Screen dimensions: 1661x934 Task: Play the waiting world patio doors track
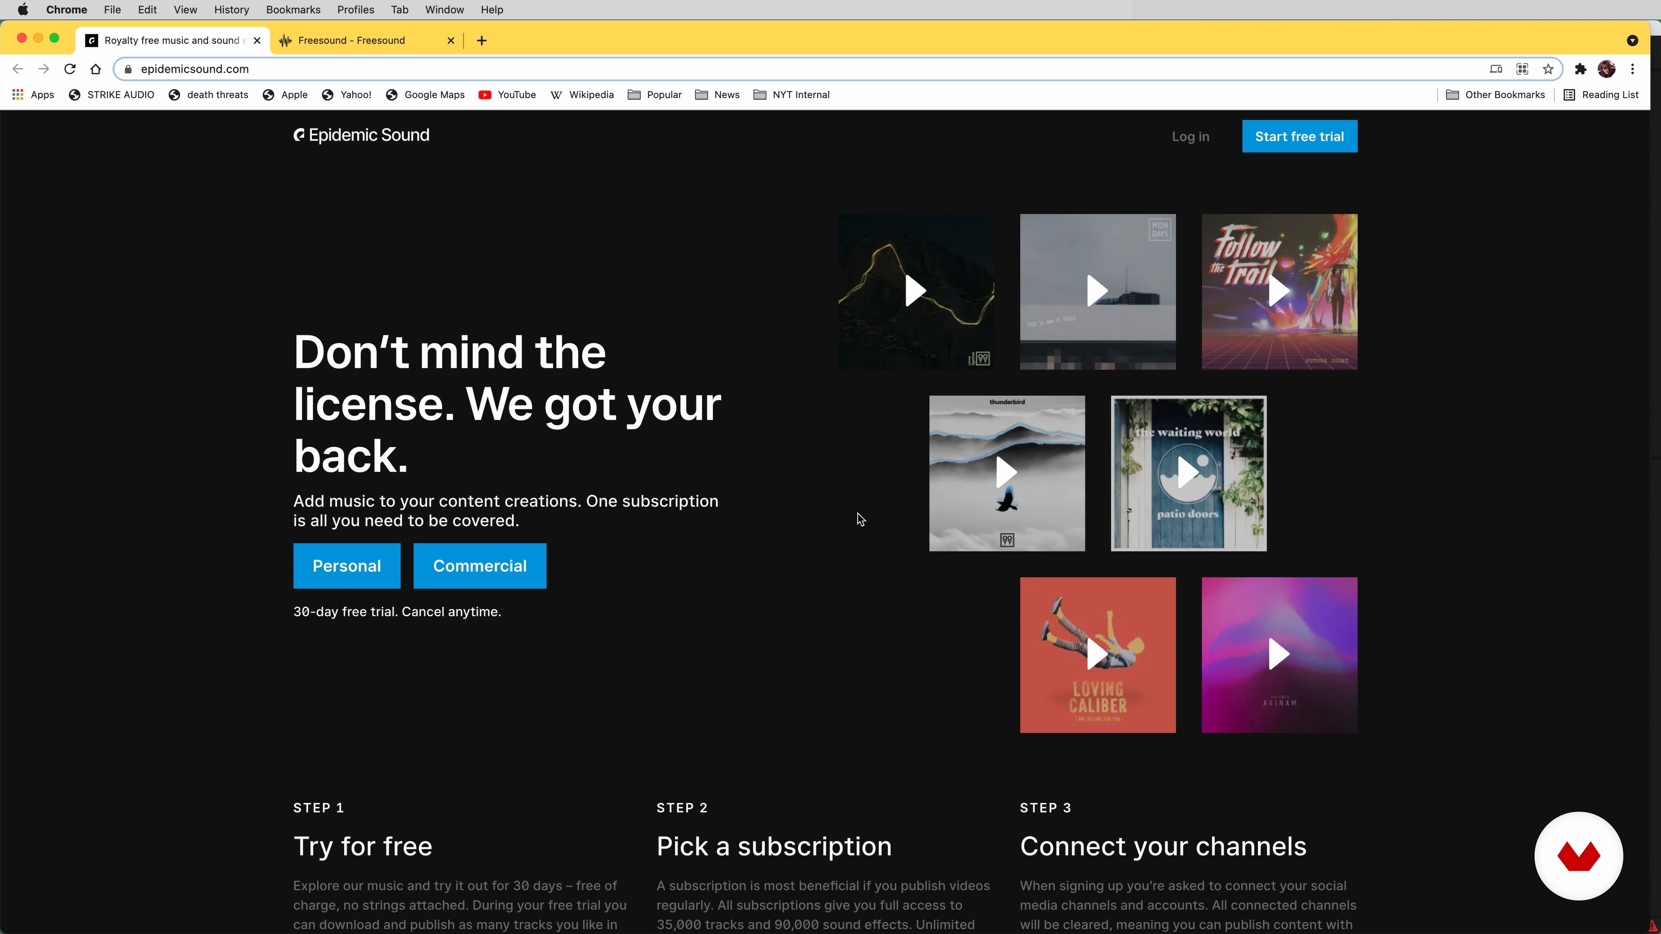(x=1188, y=473)
